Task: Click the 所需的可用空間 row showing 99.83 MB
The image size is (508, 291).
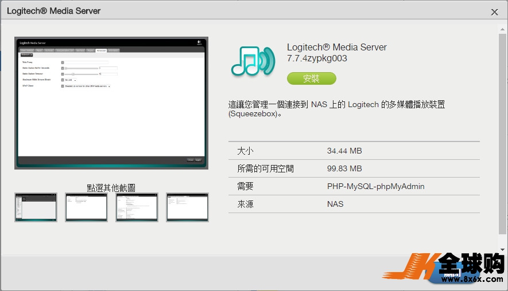Action: pos(354,168)
